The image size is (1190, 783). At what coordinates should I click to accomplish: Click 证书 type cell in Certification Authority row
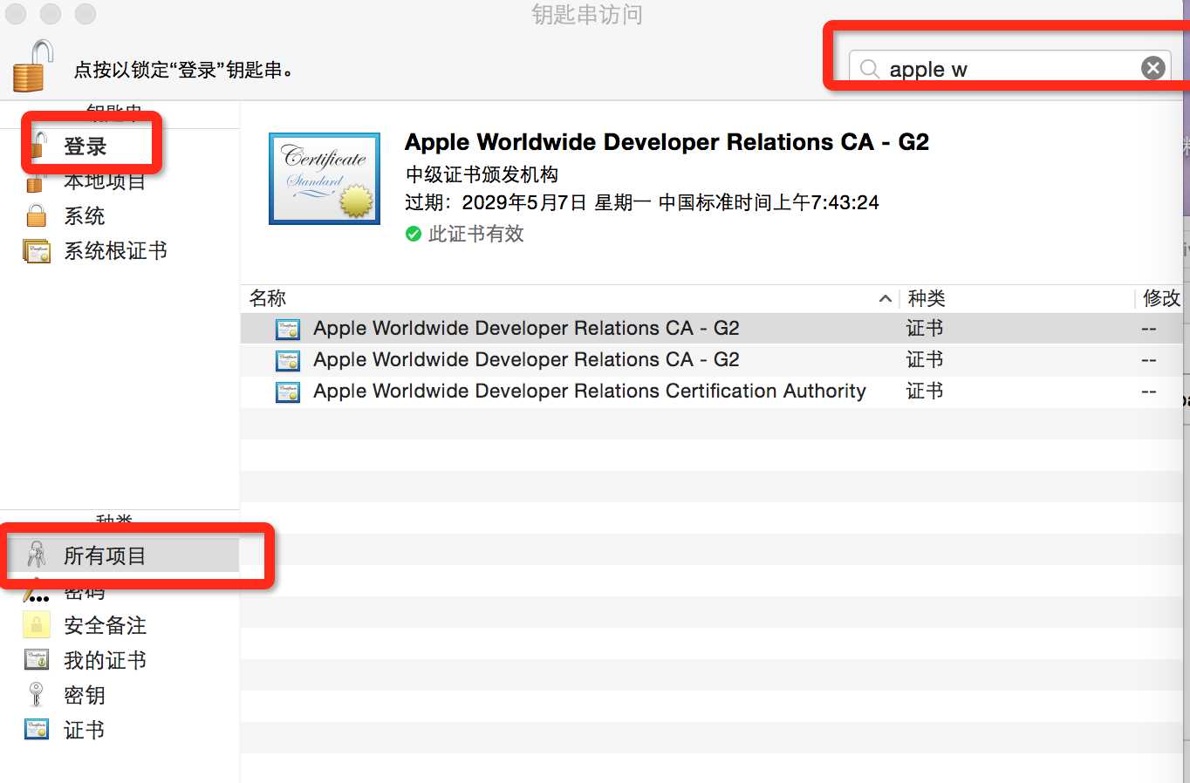click(925, 391)
